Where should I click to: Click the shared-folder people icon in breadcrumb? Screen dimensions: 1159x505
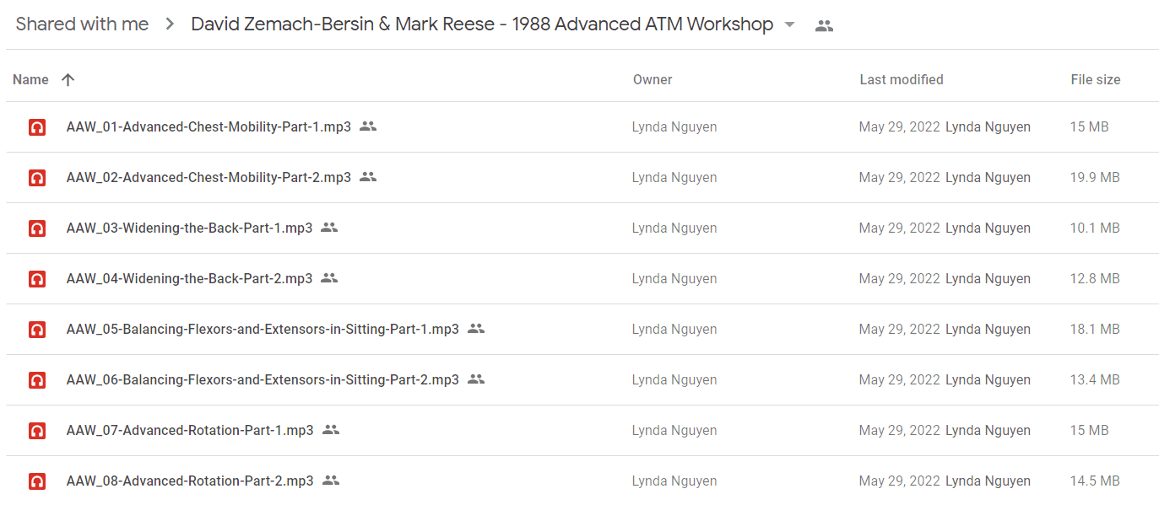click(824, 25)
